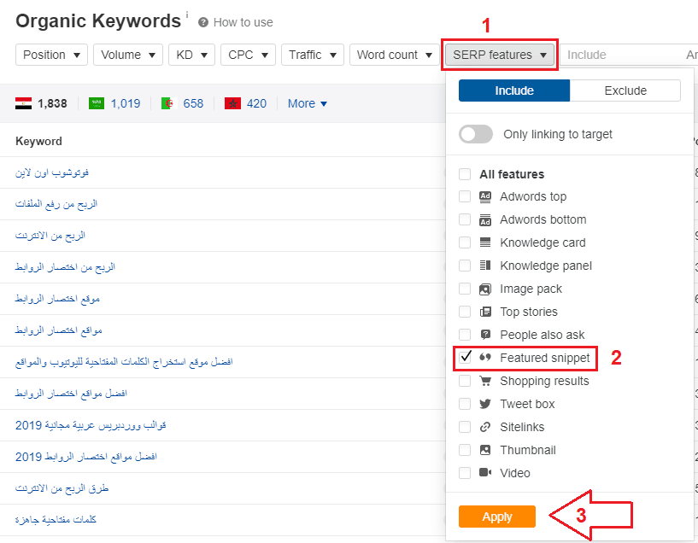Check the Knowledge card checkbox
Image resolution: width=698 pixels, height=543 pixels.
(465, 242)
